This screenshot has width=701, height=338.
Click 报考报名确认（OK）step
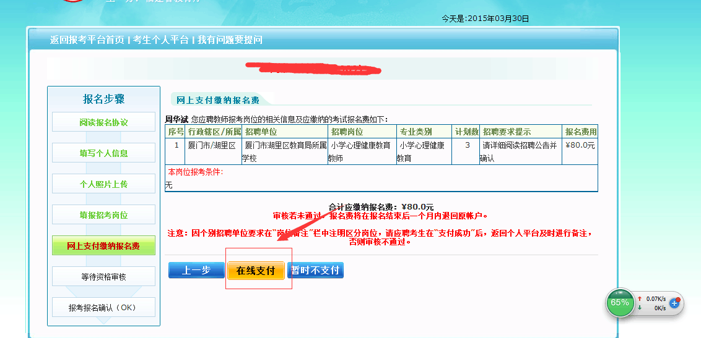[x=103, y=308]
